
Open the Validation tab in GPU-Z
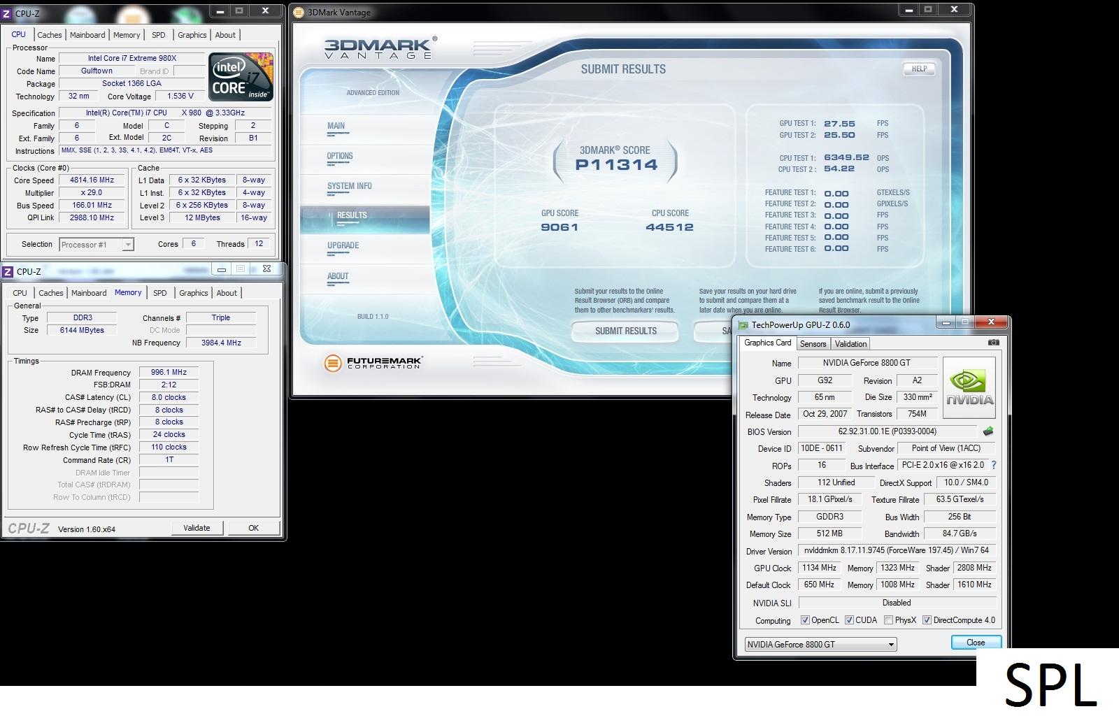(x=851, y=344)
